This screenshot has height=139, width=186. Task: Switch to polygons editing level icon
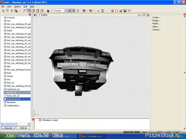pyautogui.click(x=12, y=11)
